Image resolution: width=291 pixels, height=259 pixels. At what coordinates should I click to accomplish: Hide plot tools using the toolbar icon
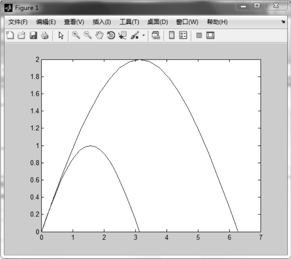tap(199, 36)
